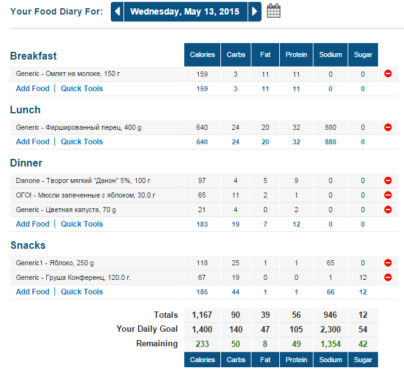Delete Мюсли запеченные с яблоком entry
Image resolution: width=404 pixels, height=378 pixels.
pyautogui.click(x=388, y=195)
